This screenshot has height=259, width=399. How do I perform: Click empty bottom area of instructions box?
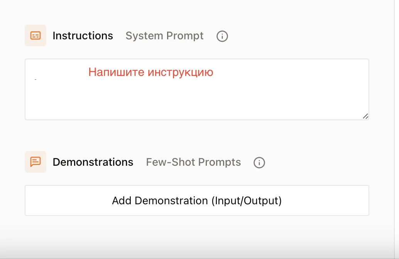point(193,110)
